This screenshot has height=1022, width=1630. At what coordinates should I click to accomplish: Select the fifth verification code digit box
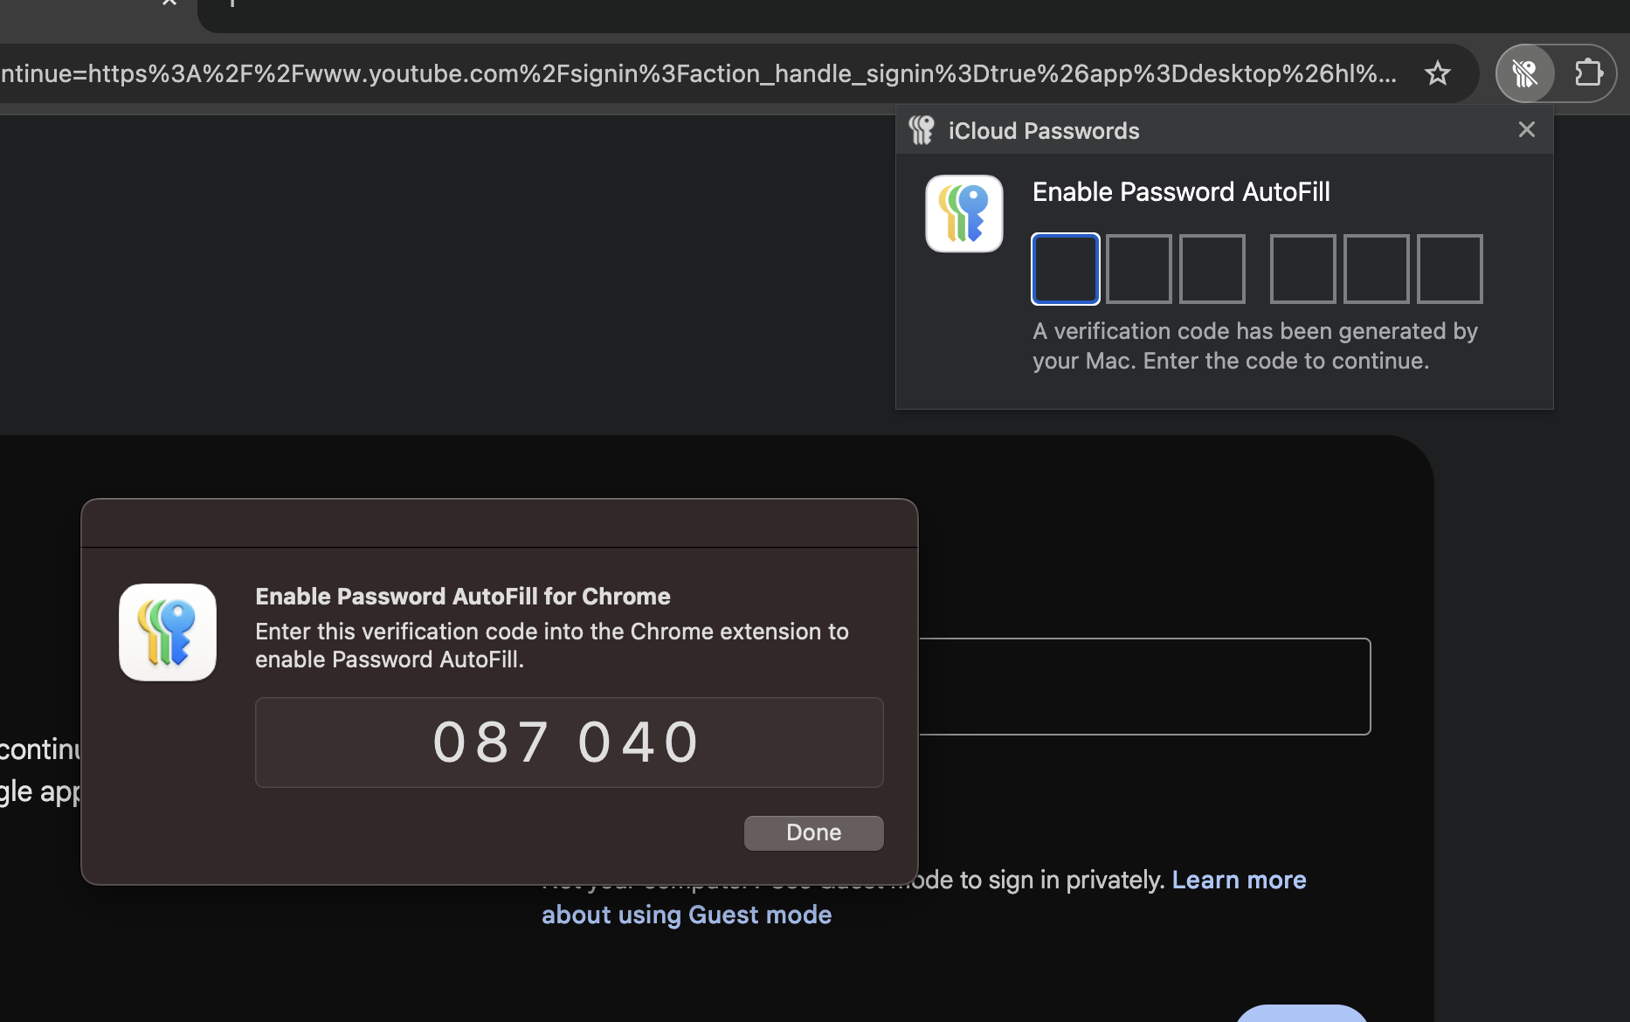(1376, 269)
